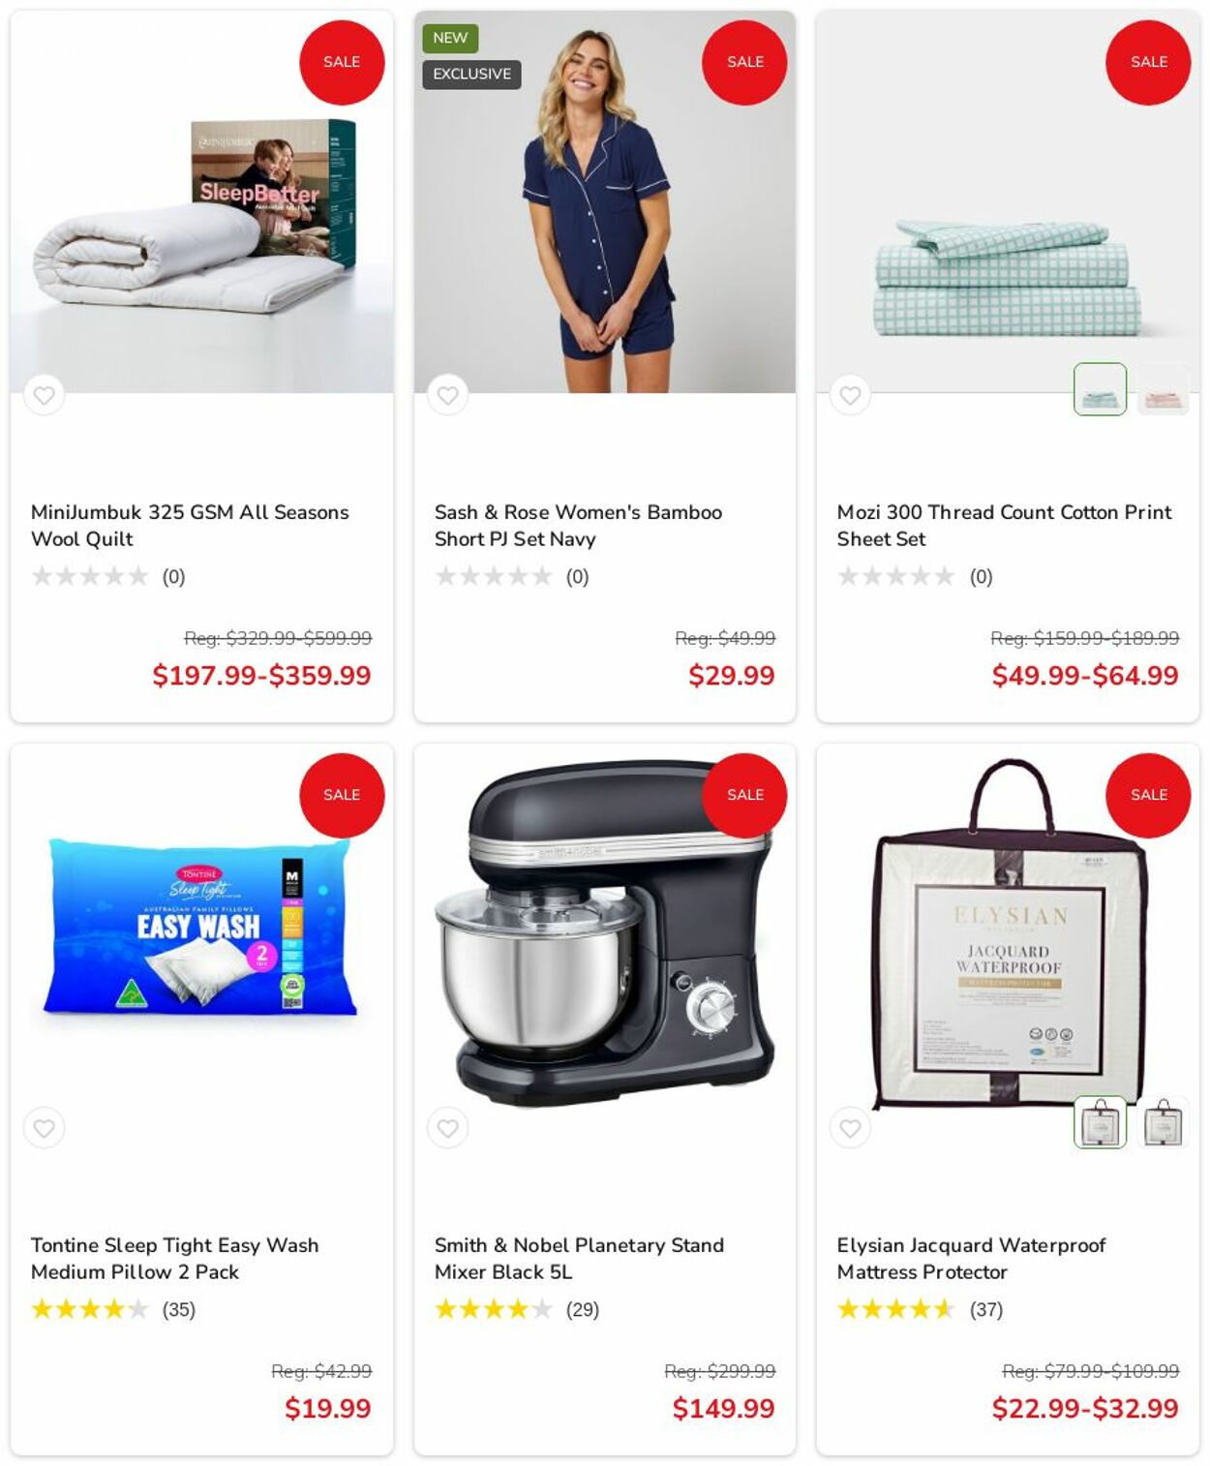This screenshot has width=1210, height=1466.
Task: Save Tontine Easy Wash Pillow to wishlist
Action: (x=45, y=1128)
